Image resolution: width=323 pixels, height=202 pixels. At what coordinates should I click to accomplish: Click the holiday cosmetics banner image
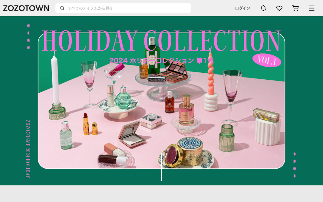click(x=162, y=101)
